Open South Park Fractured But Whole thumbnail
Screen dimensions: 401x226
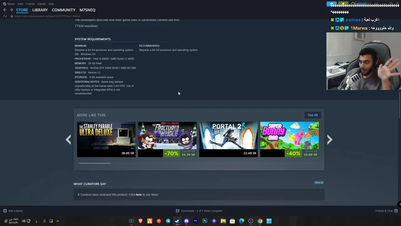(167, 139)
